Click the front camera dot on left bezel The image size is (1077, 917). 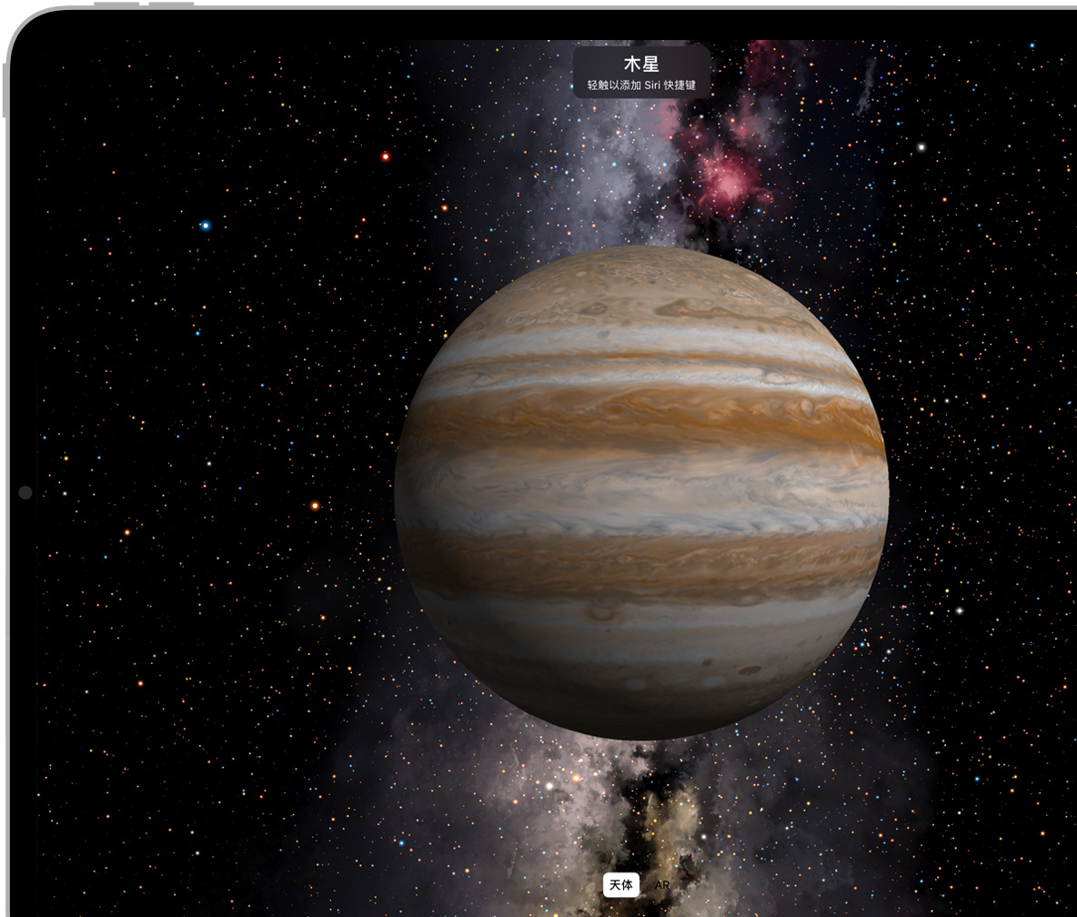[25, 492]
